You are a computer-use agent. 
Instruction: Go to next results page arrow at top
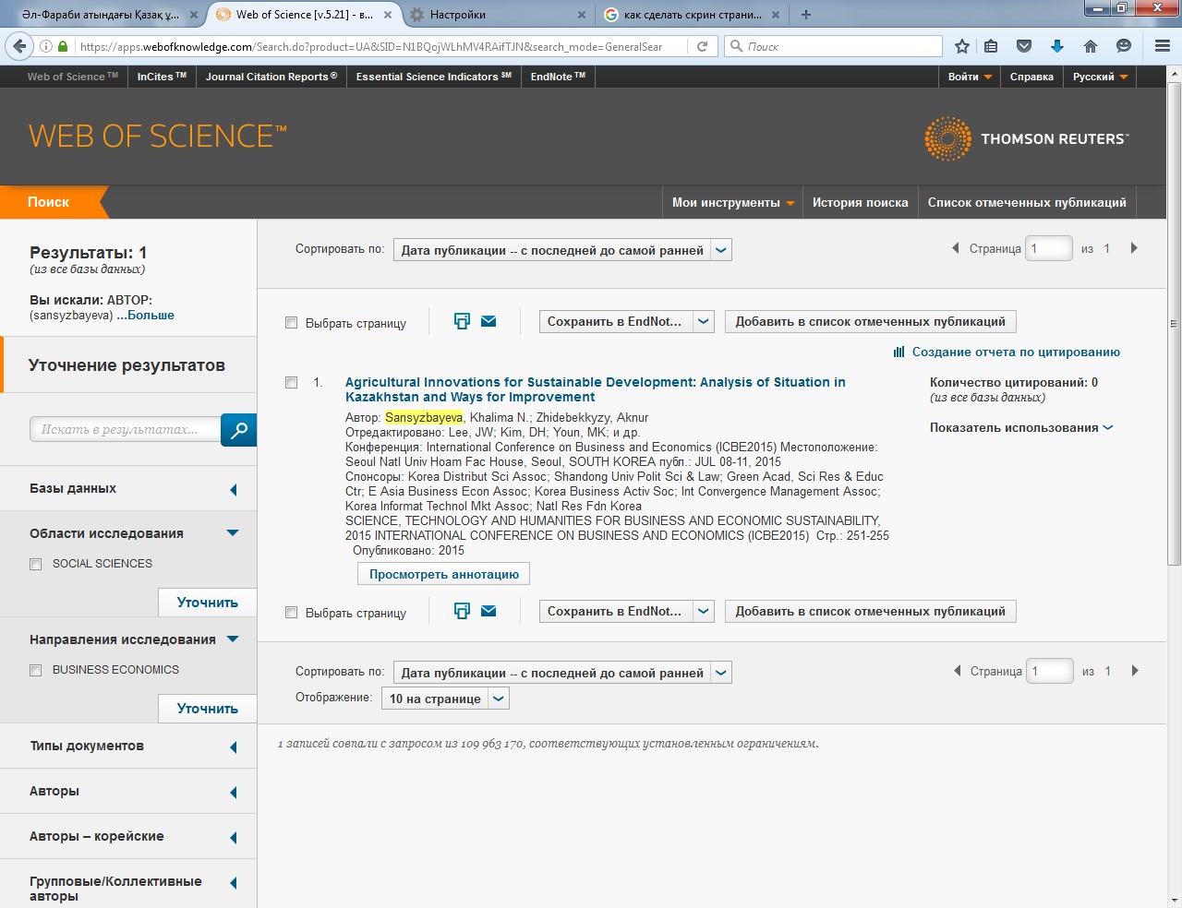[x=1134, y=248]
